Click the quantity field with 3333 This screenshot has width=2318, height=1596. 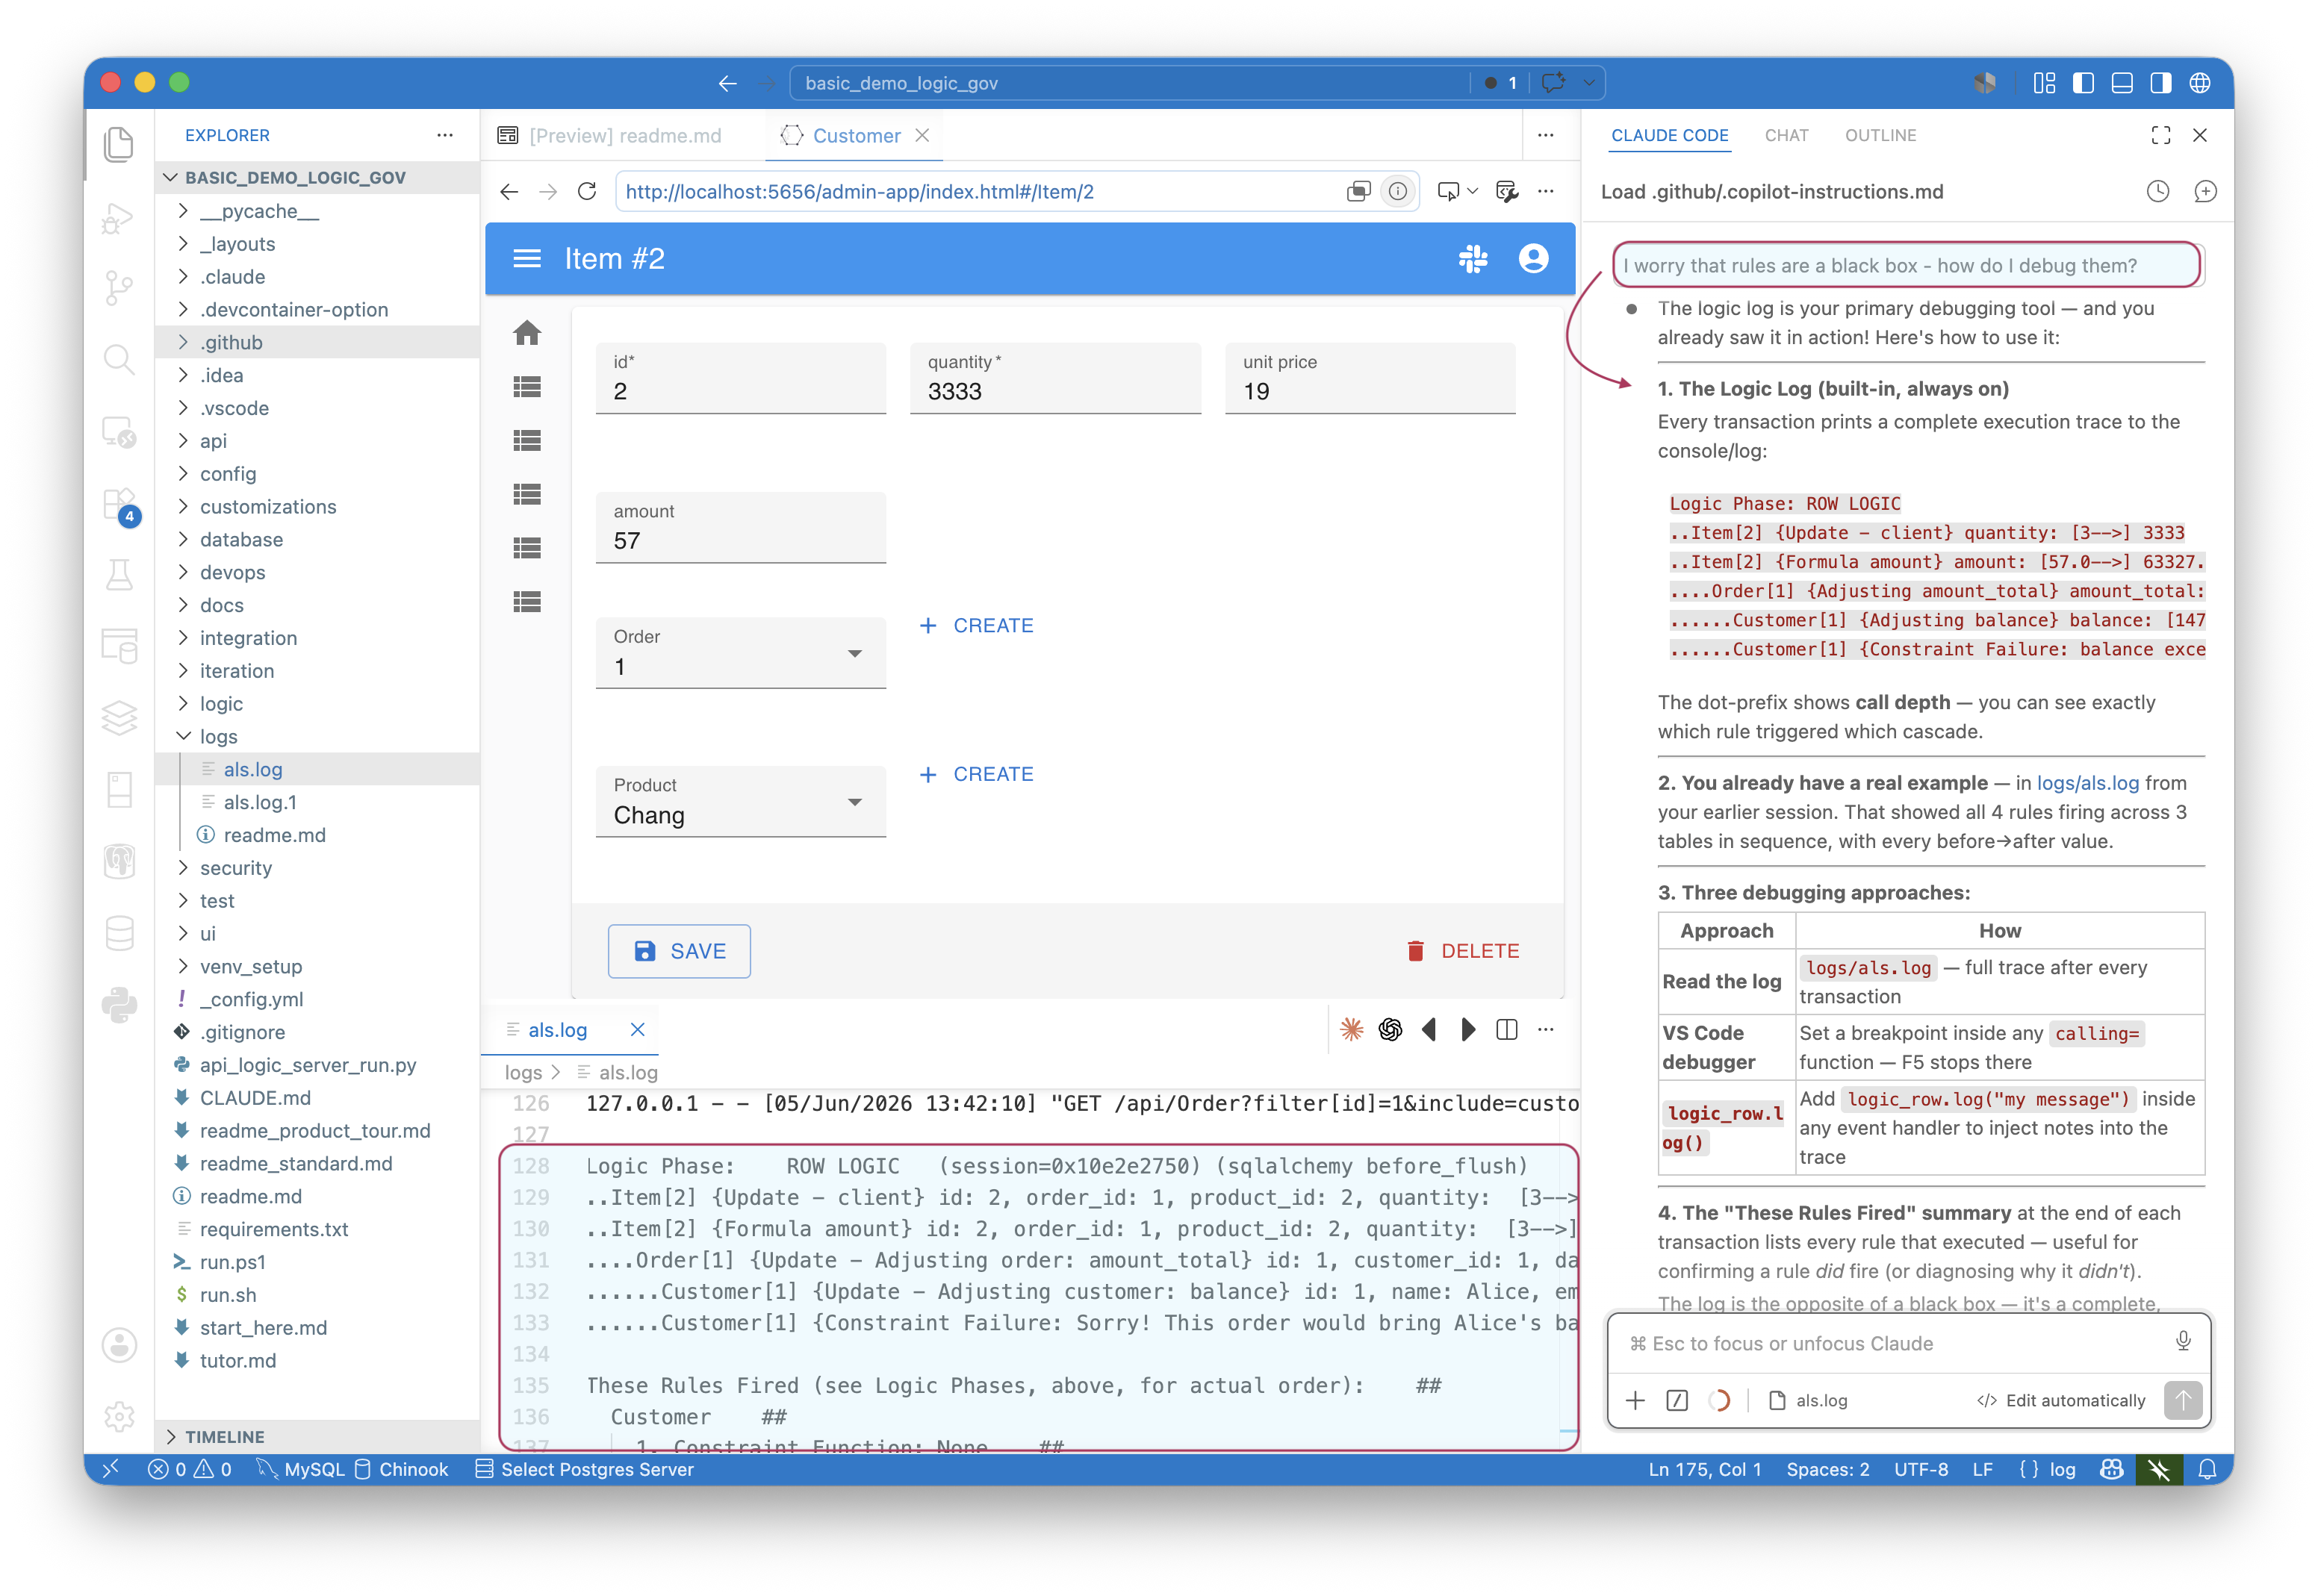pyautogui.click(x=1054, y=378)
